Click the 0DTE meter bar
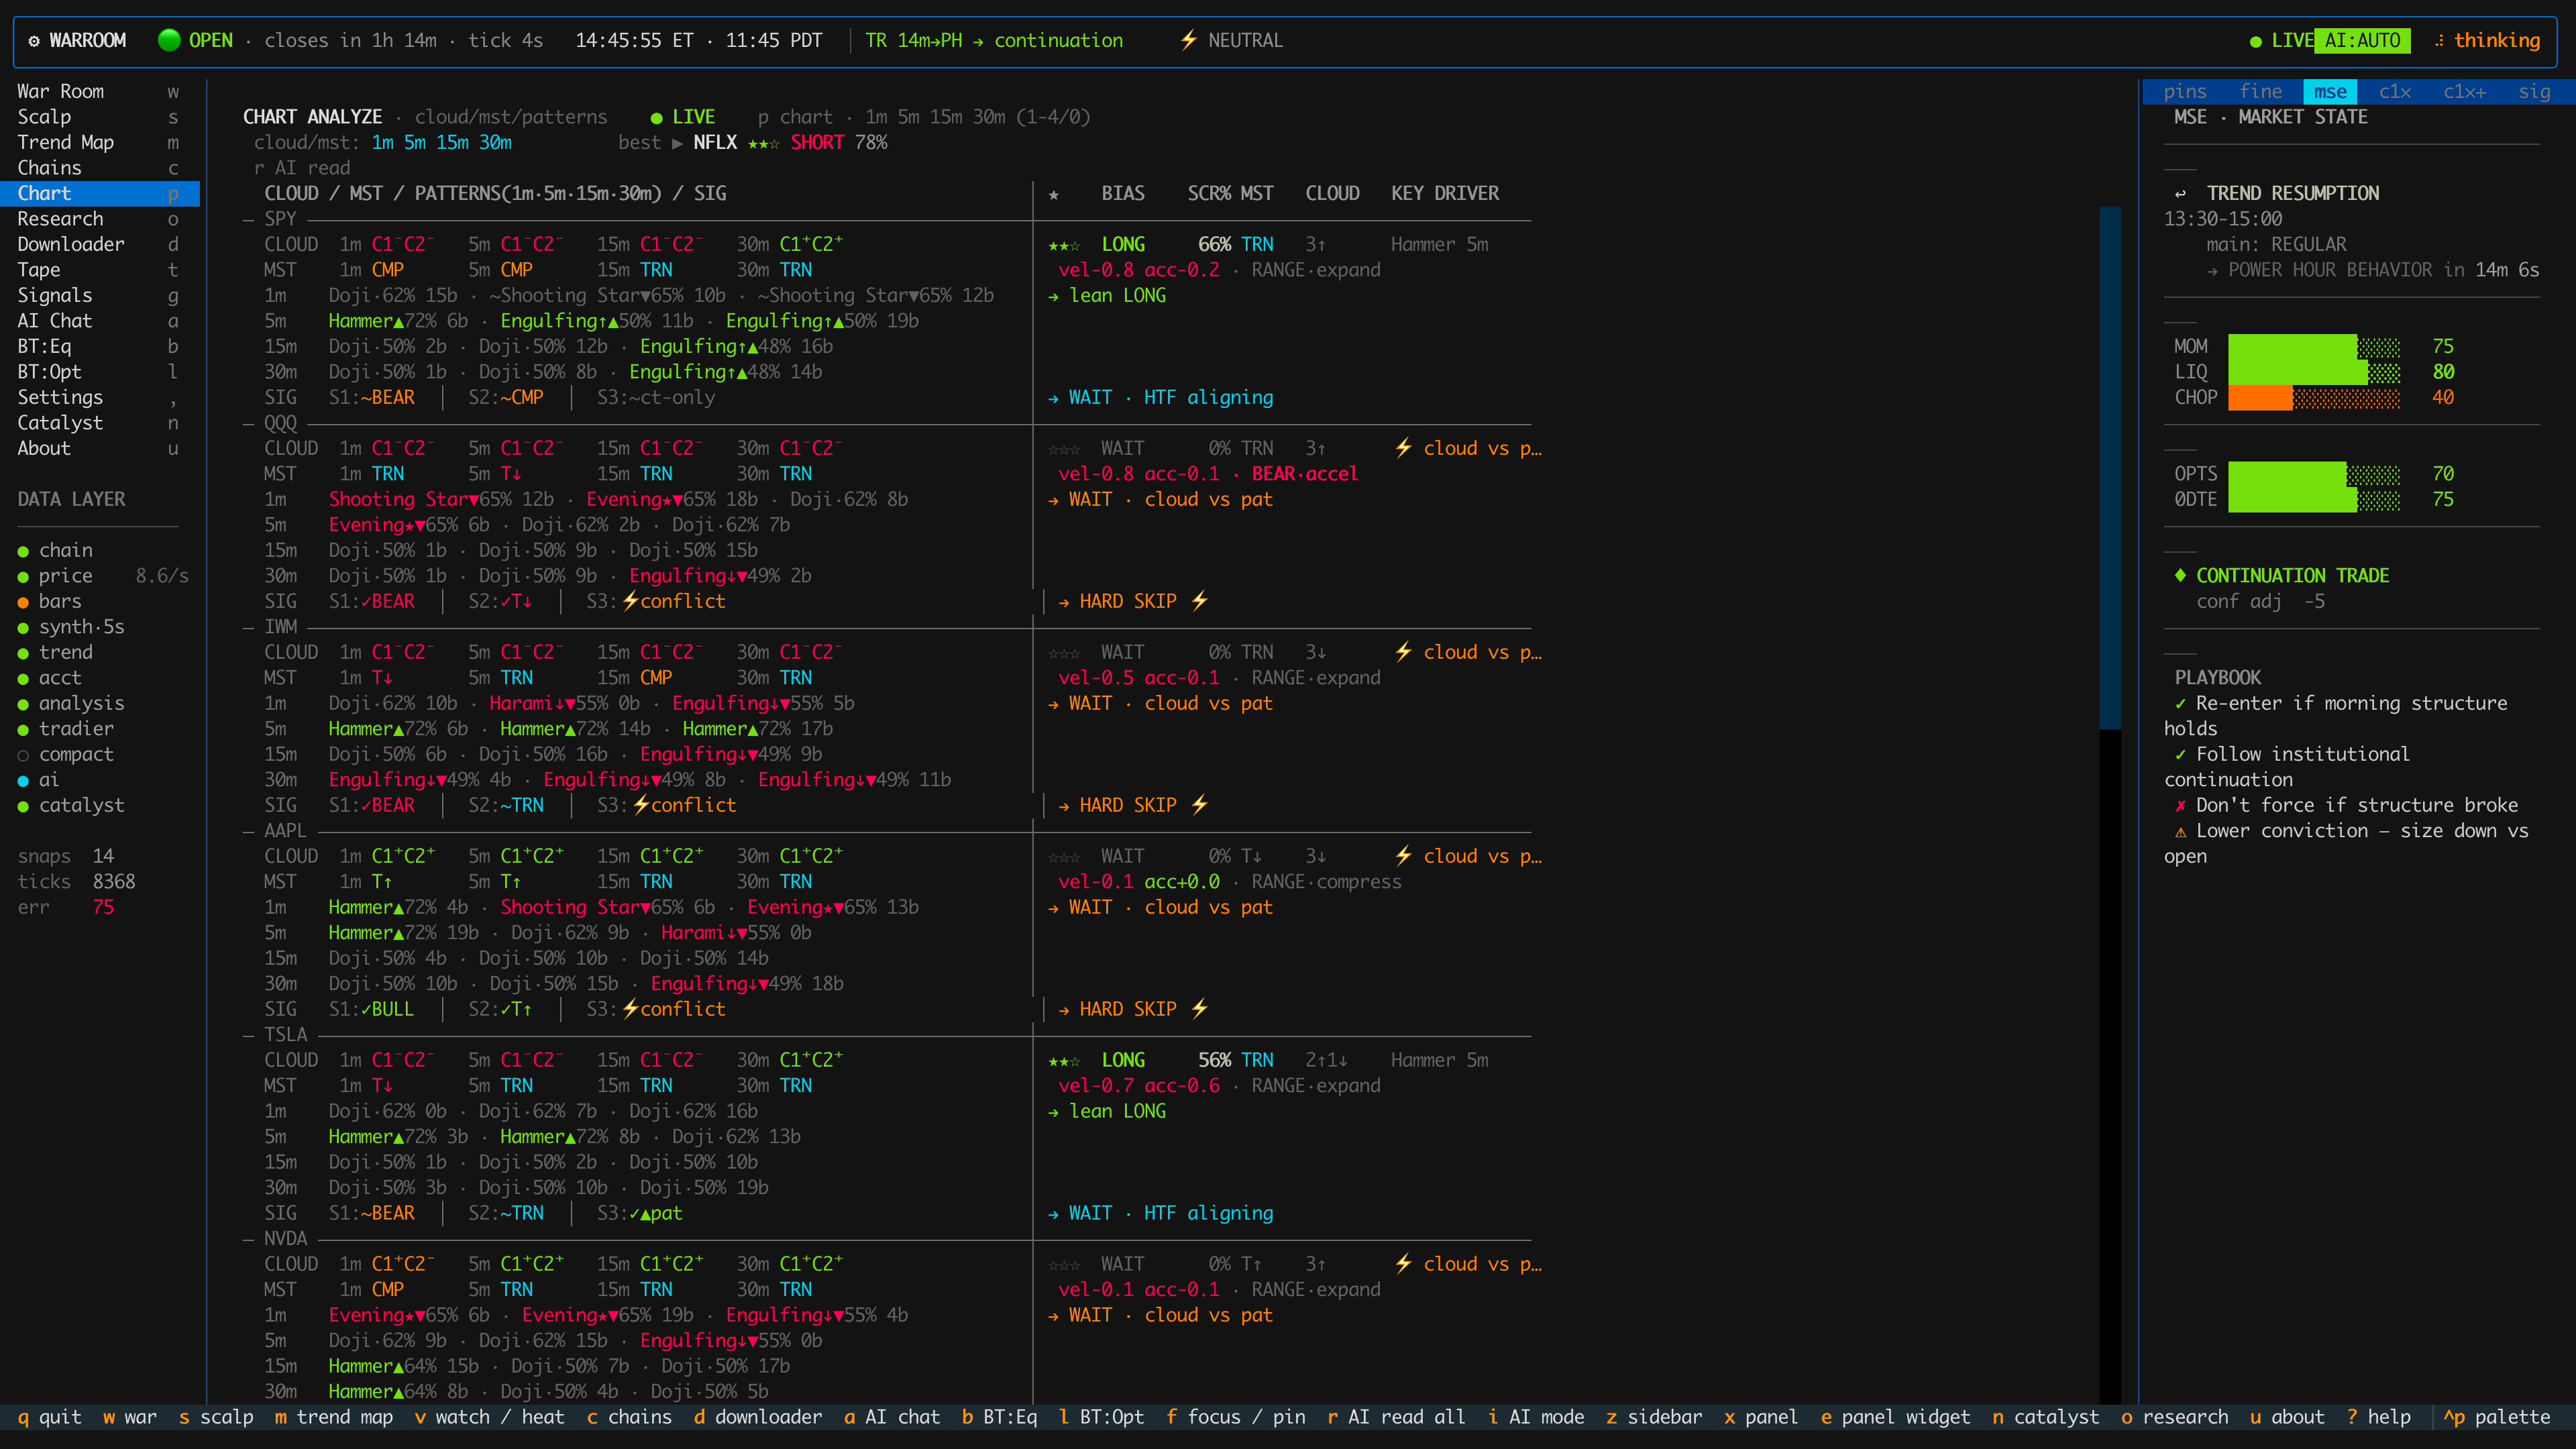The width and height of the screenshot is (2576, 1449). [2314, 500]
